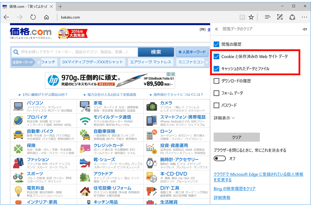The image size is (311, 207).
Task: Add page to favorites with star icon
Action: point(251,17)
